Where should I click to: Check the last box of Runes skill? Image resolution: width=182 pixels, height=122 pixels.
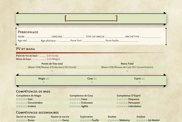tap(26, 120)
